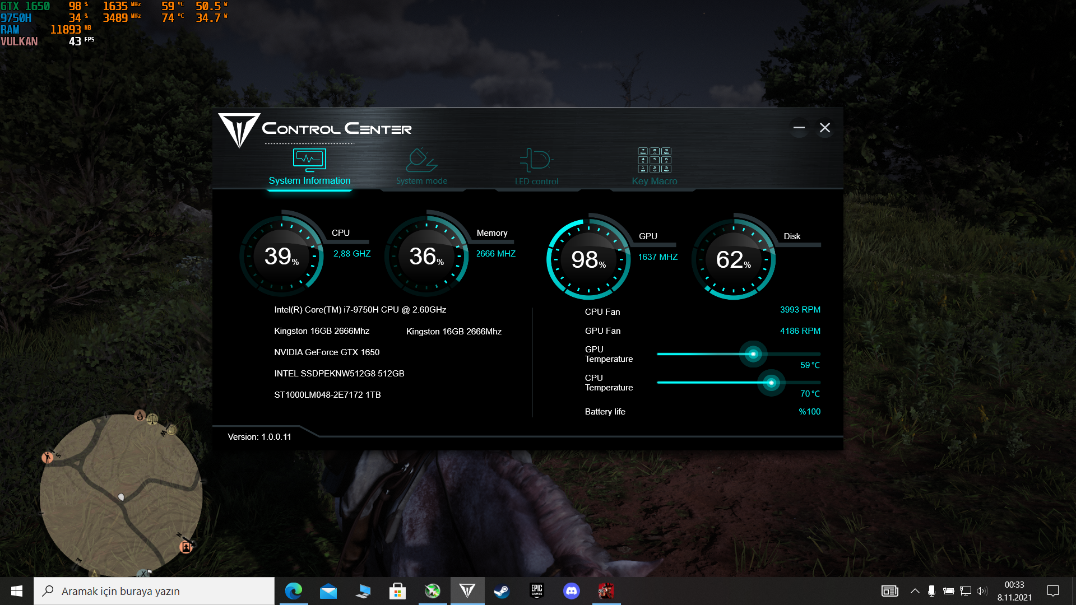Open the System mode icon
This screenshot has height=605, width=1076.
(421, 160)
